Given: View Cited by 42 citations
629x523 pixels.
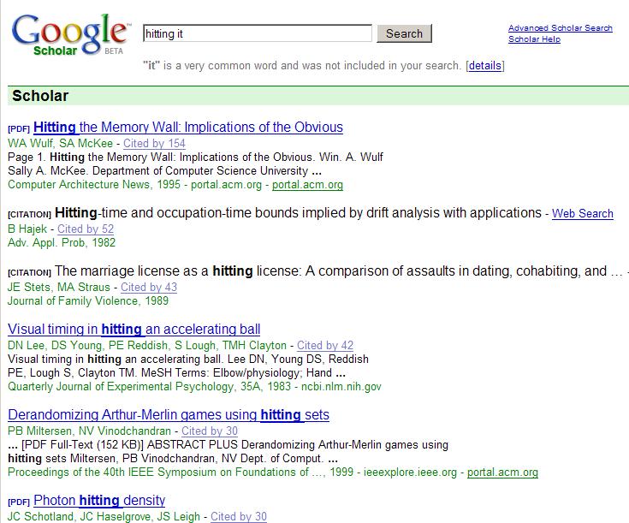Looking at the screenshot, I should pyautogui.click(x=325, y=346).
